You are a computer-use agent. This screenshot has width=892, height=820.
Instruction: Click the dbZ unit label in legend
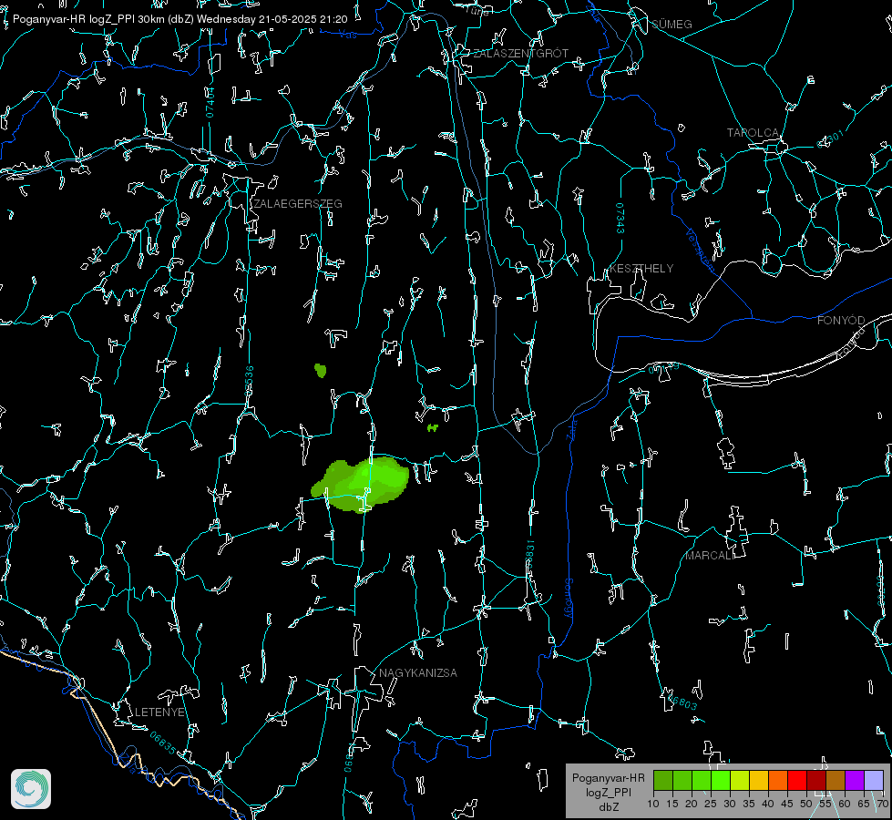click(x=608, y=807)
